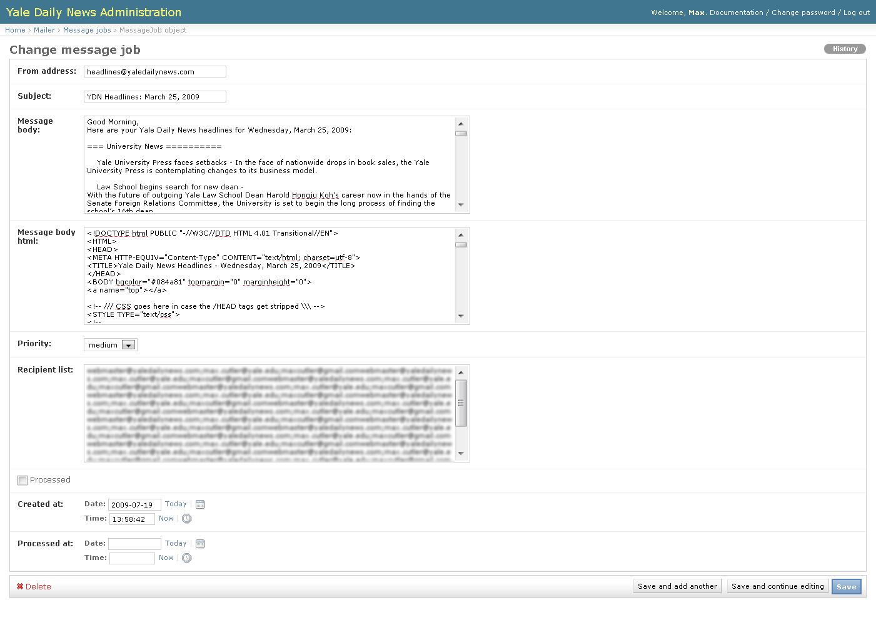This screenshot has height=620, width=876.
Task: Set Created at time to Now
Action: pos(166,518)
